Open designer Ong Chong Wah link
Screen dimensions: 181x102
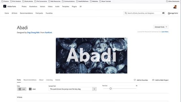pyautogui.click(x=33, y=33)
